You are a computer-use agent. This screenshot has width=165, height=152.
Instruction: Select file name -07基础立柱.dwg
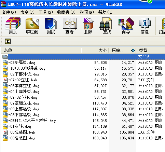point(24,103)
